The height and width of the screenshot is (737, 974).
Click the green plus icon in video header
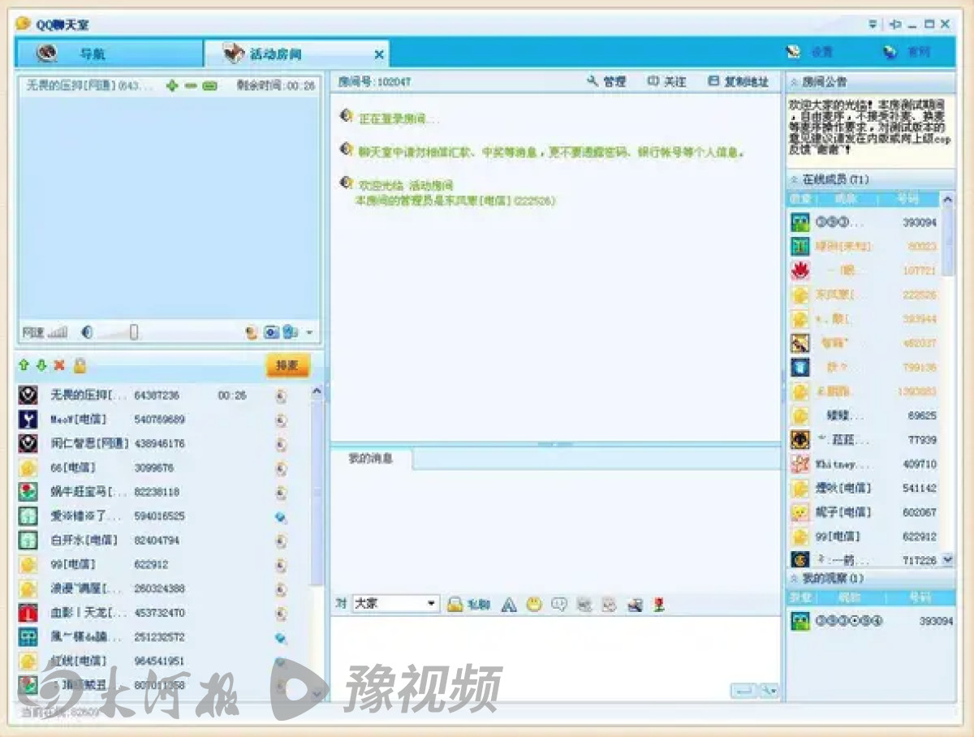pos(171,85)
